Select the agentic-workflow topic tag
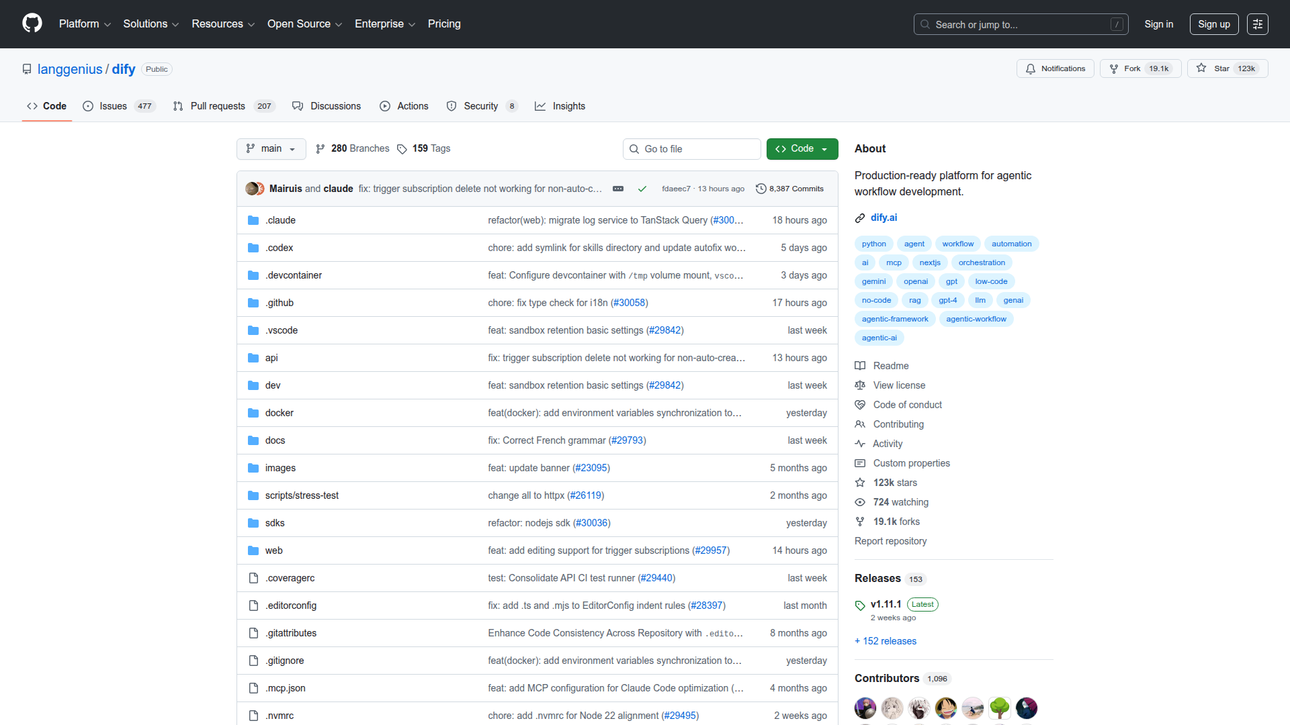 click(976, 319)
